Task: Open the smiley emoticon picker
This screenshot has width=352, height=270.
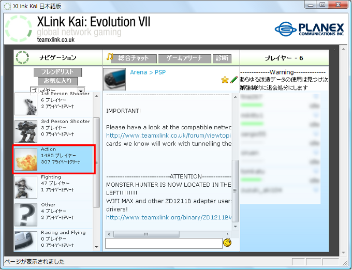Action: [227, 243]
